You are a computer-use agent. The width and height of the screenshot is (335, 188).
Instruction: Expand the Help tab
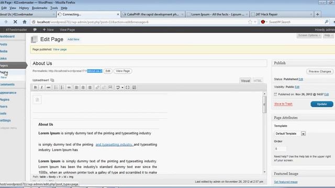[x=328, y=36]
